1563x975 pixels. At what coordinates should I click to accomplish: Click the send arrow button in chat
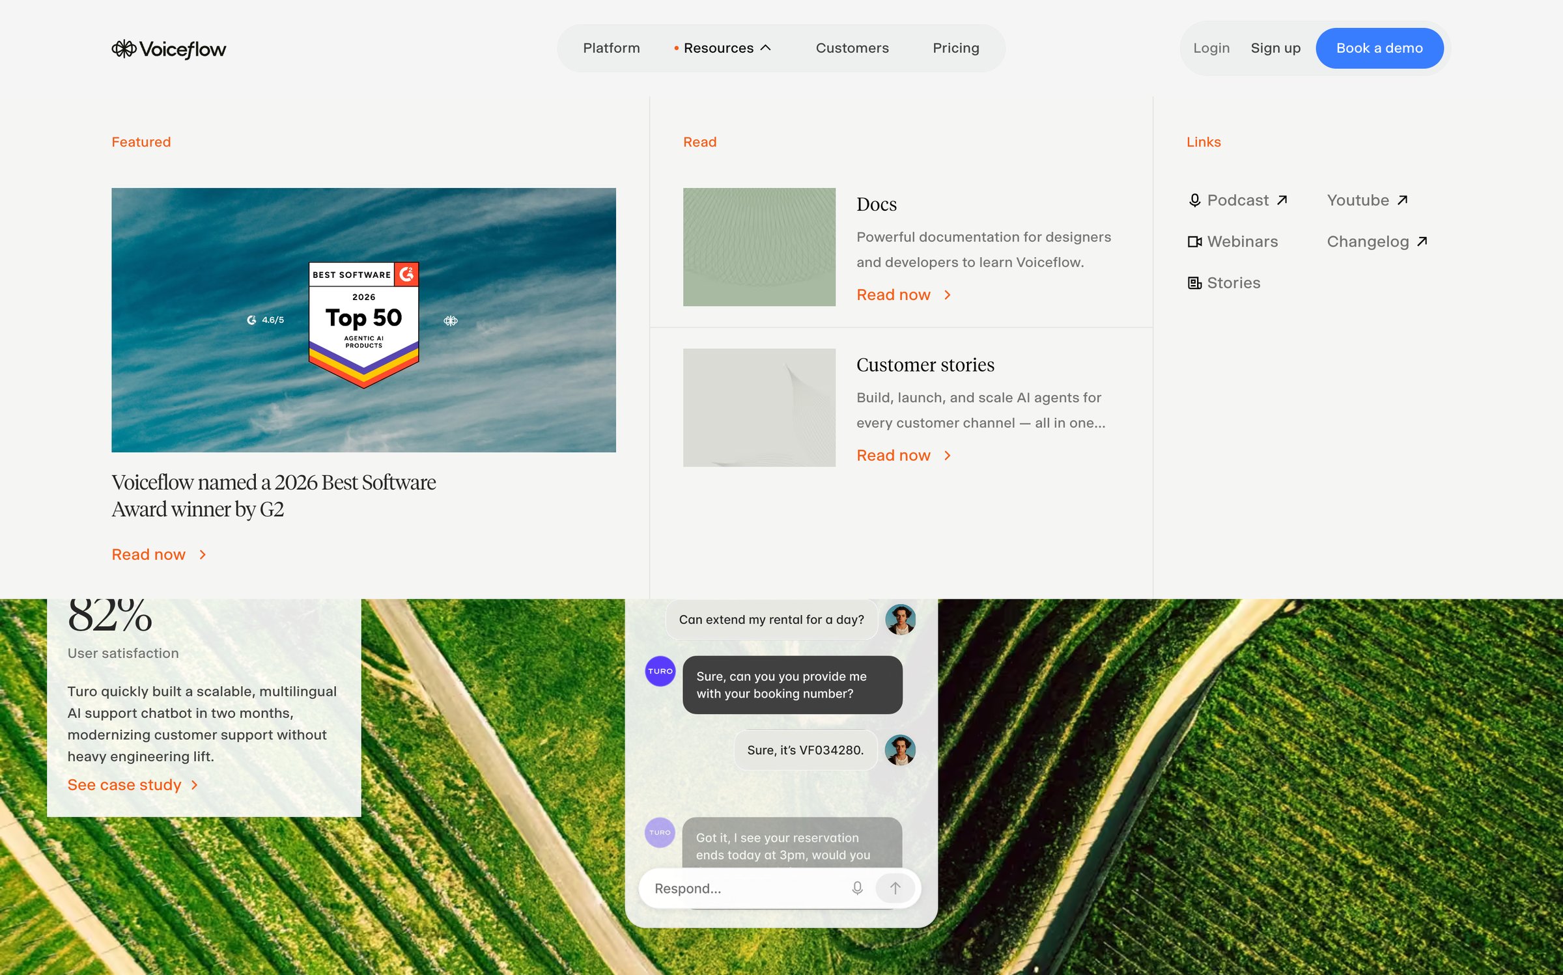[x=895, y=888]
